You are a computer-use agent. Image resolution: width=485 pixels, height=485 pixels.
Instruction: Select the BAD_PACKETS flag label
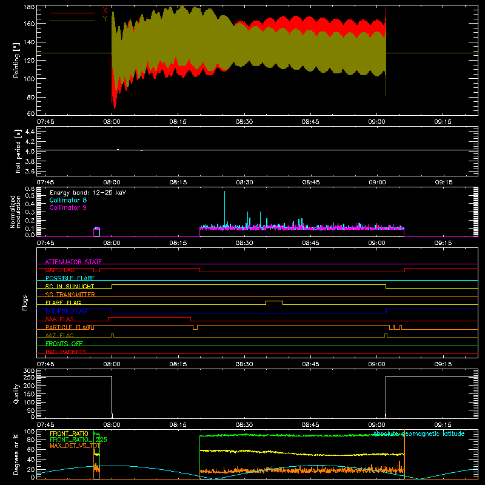click(x=66, y=352)
